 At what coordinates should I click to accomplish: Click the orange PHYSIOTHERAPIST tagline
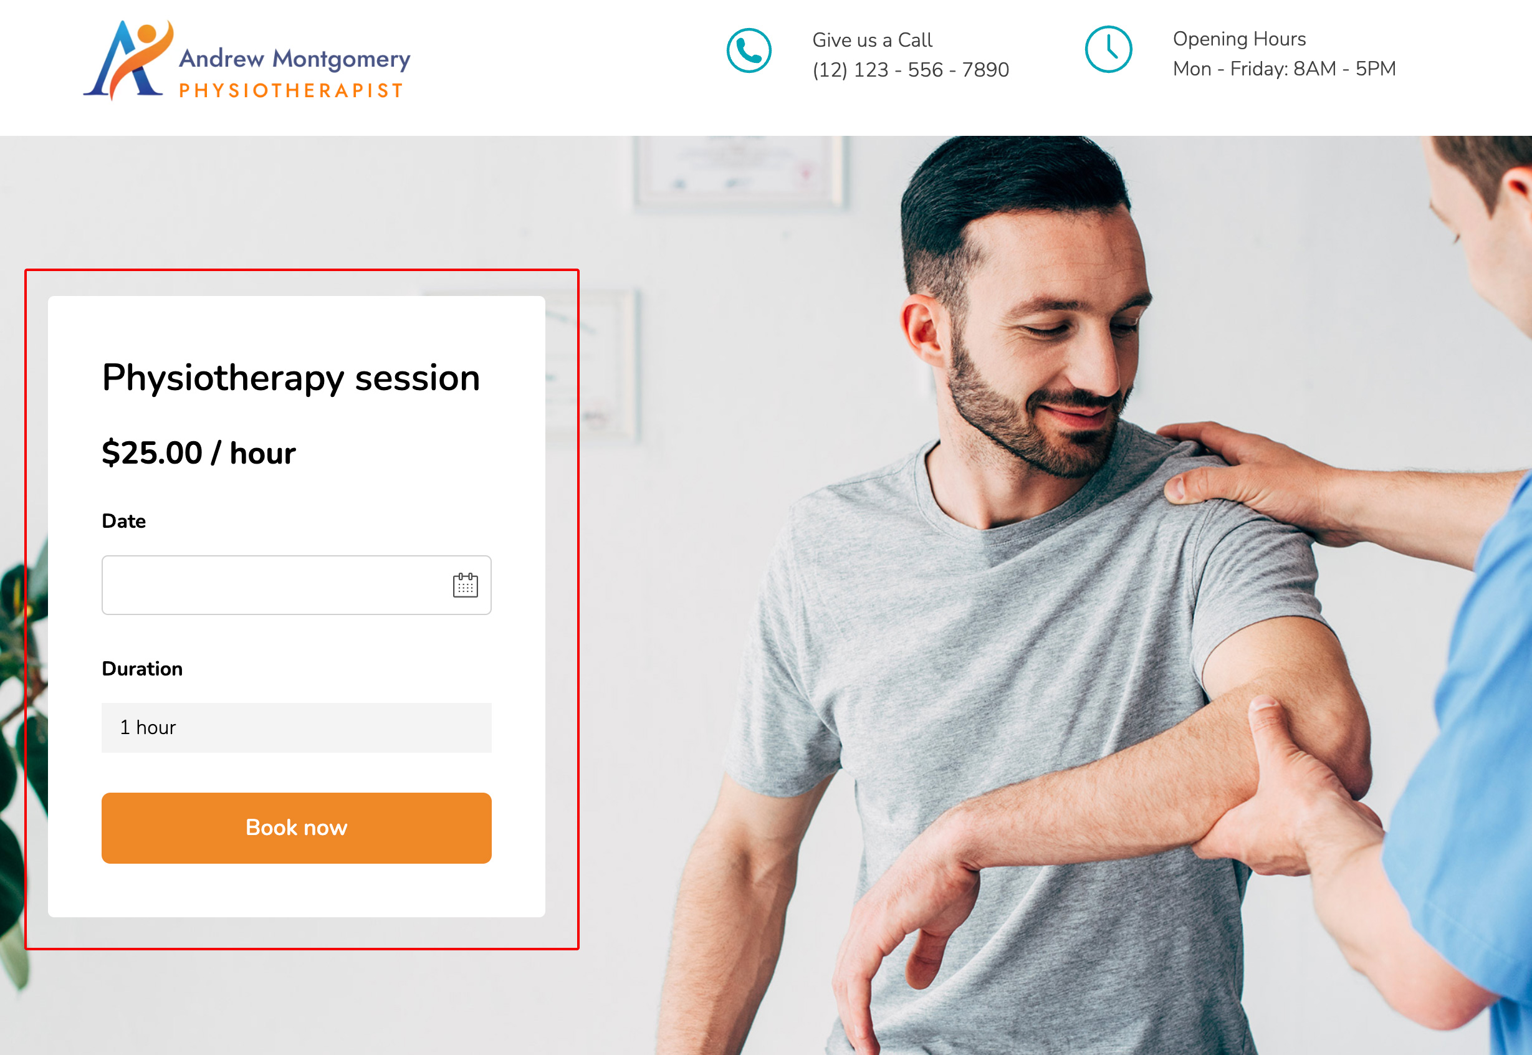tap(291, 90)
